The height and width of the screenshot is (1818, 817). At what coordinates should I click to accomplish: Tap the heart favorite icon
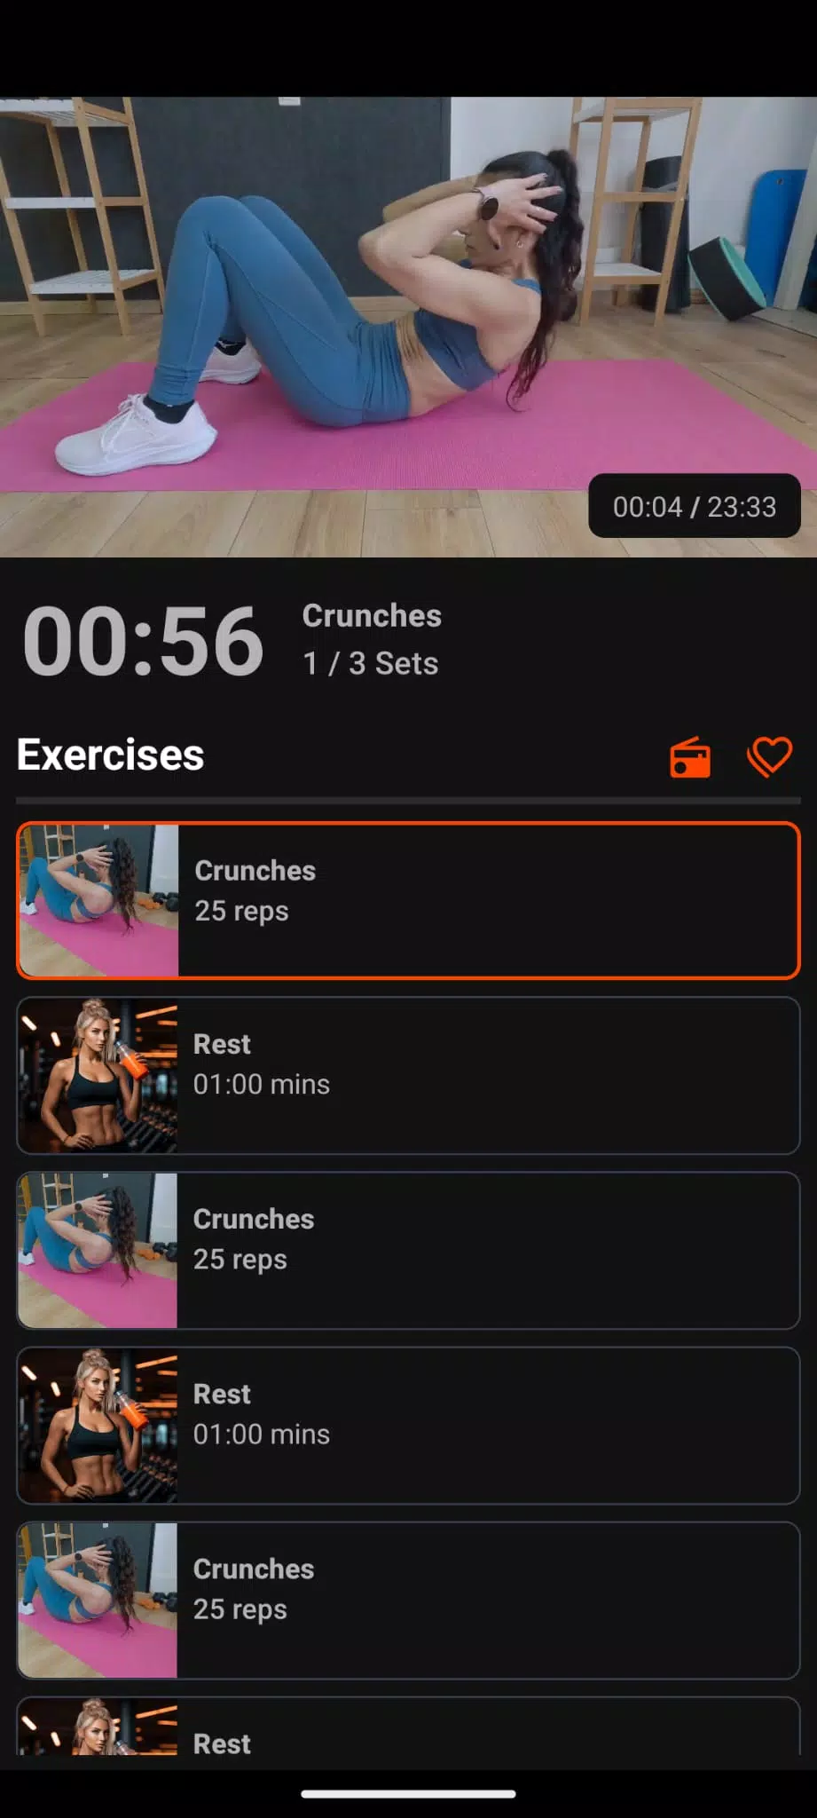769,757
